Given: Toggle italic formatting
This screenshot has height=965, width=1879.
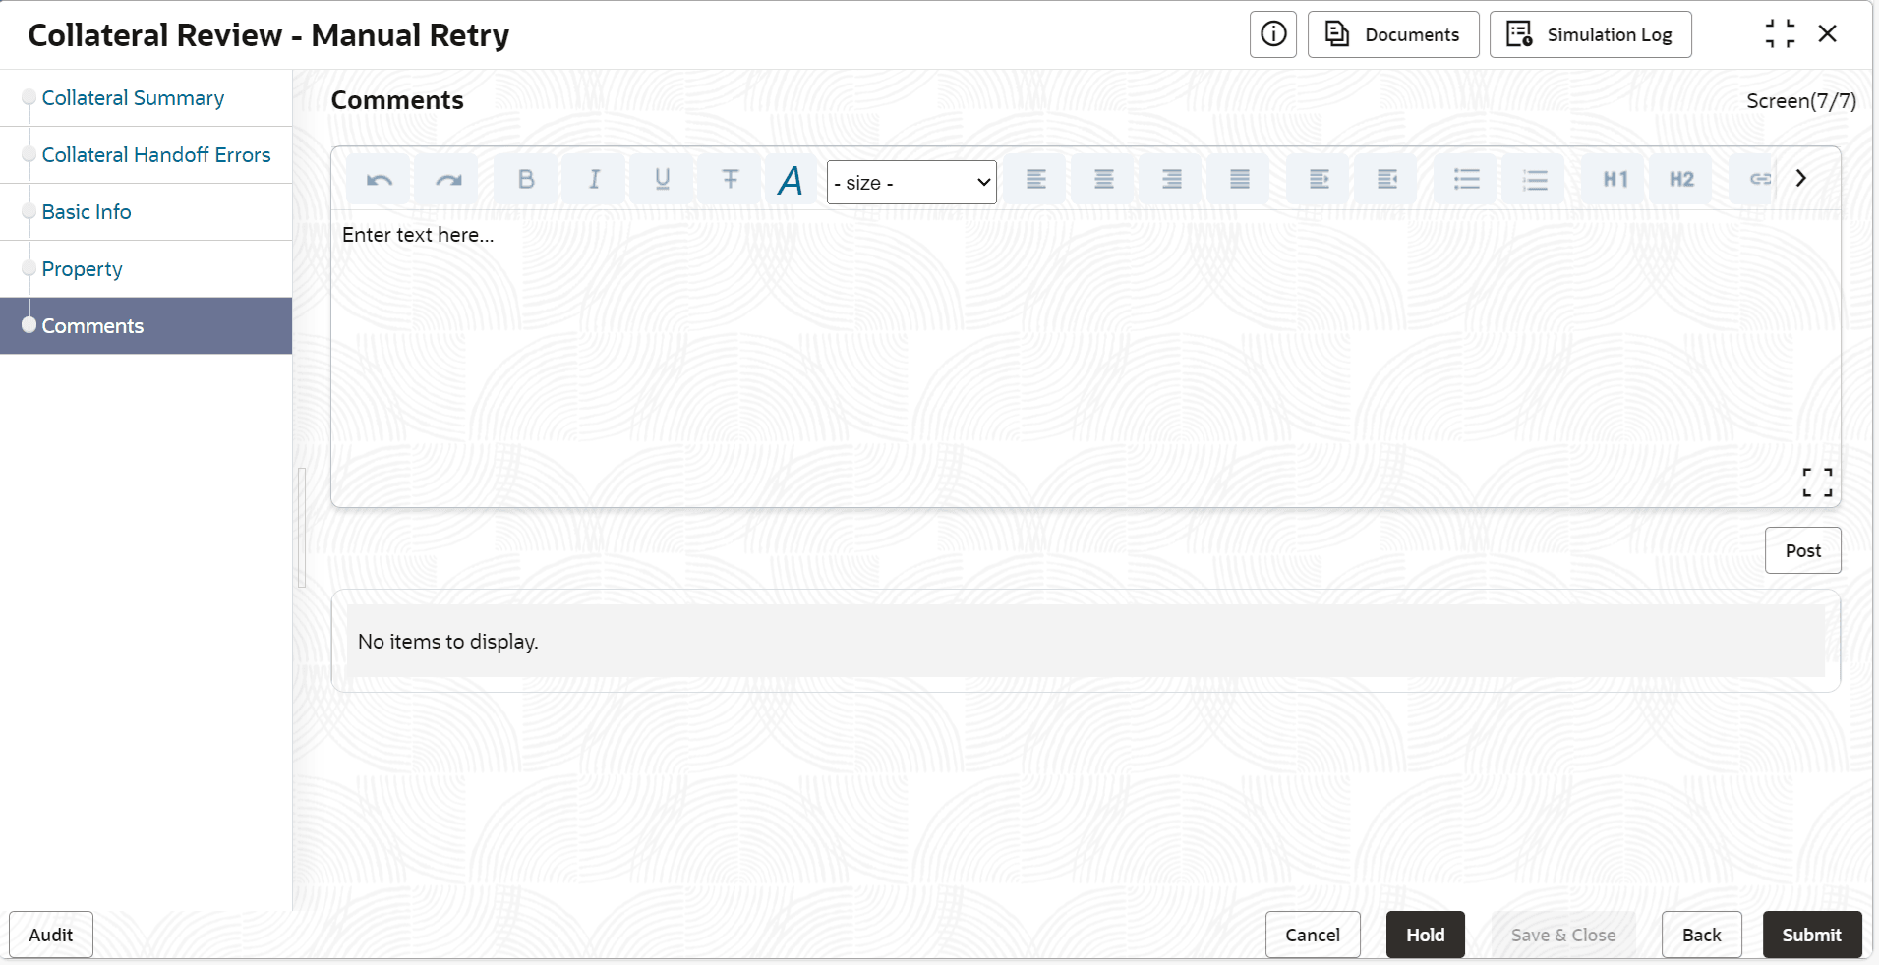Looking at the screenshot, I should (594, 180).
